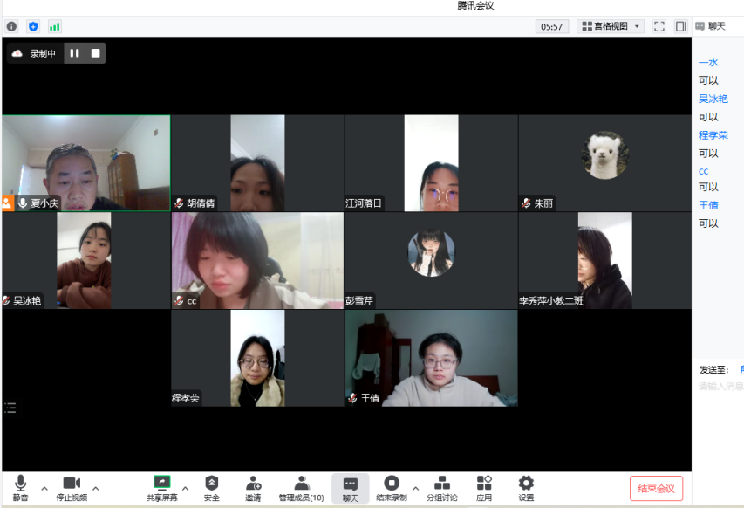This screenshot has width=744, height=508.
Task: Expand the audio options arrow beside 静音
Action: tap(44, 488)
